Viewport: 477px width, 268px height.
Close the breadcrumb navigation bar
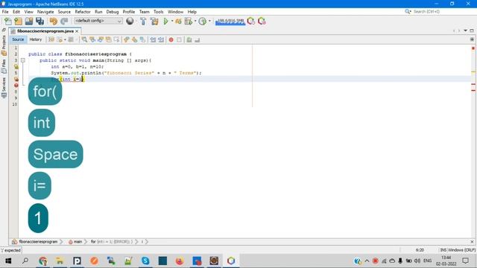coord(472,241)
